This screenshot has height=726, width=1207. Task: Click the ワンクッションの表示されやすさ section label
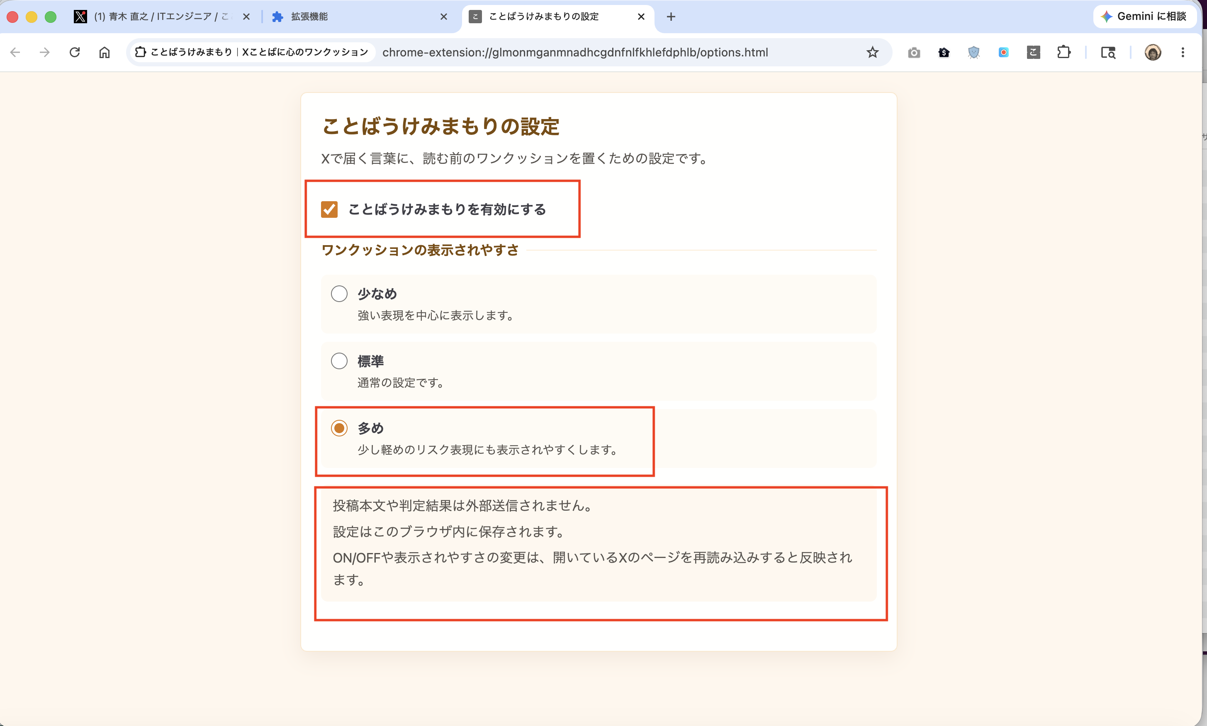[420, 250]
